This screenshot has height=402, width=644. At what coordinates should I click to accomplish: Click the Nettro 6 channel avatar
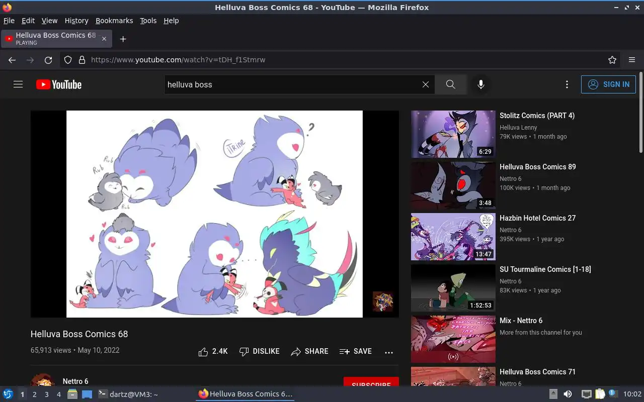coord(43,380)
